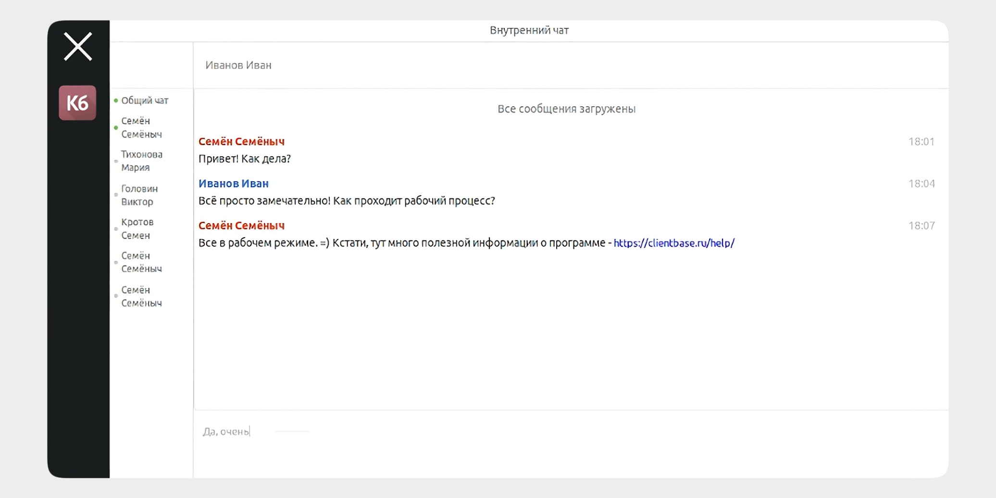Click the large X close icon
Screen dimensions: 996x498
click(x=77, y=47)
